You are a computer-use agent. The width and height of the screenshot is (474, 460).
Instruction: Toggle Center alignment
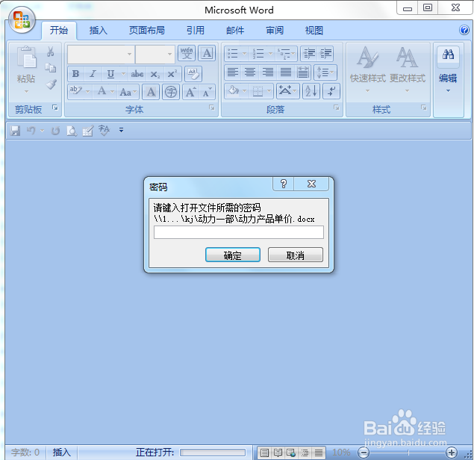pos(250,72)
